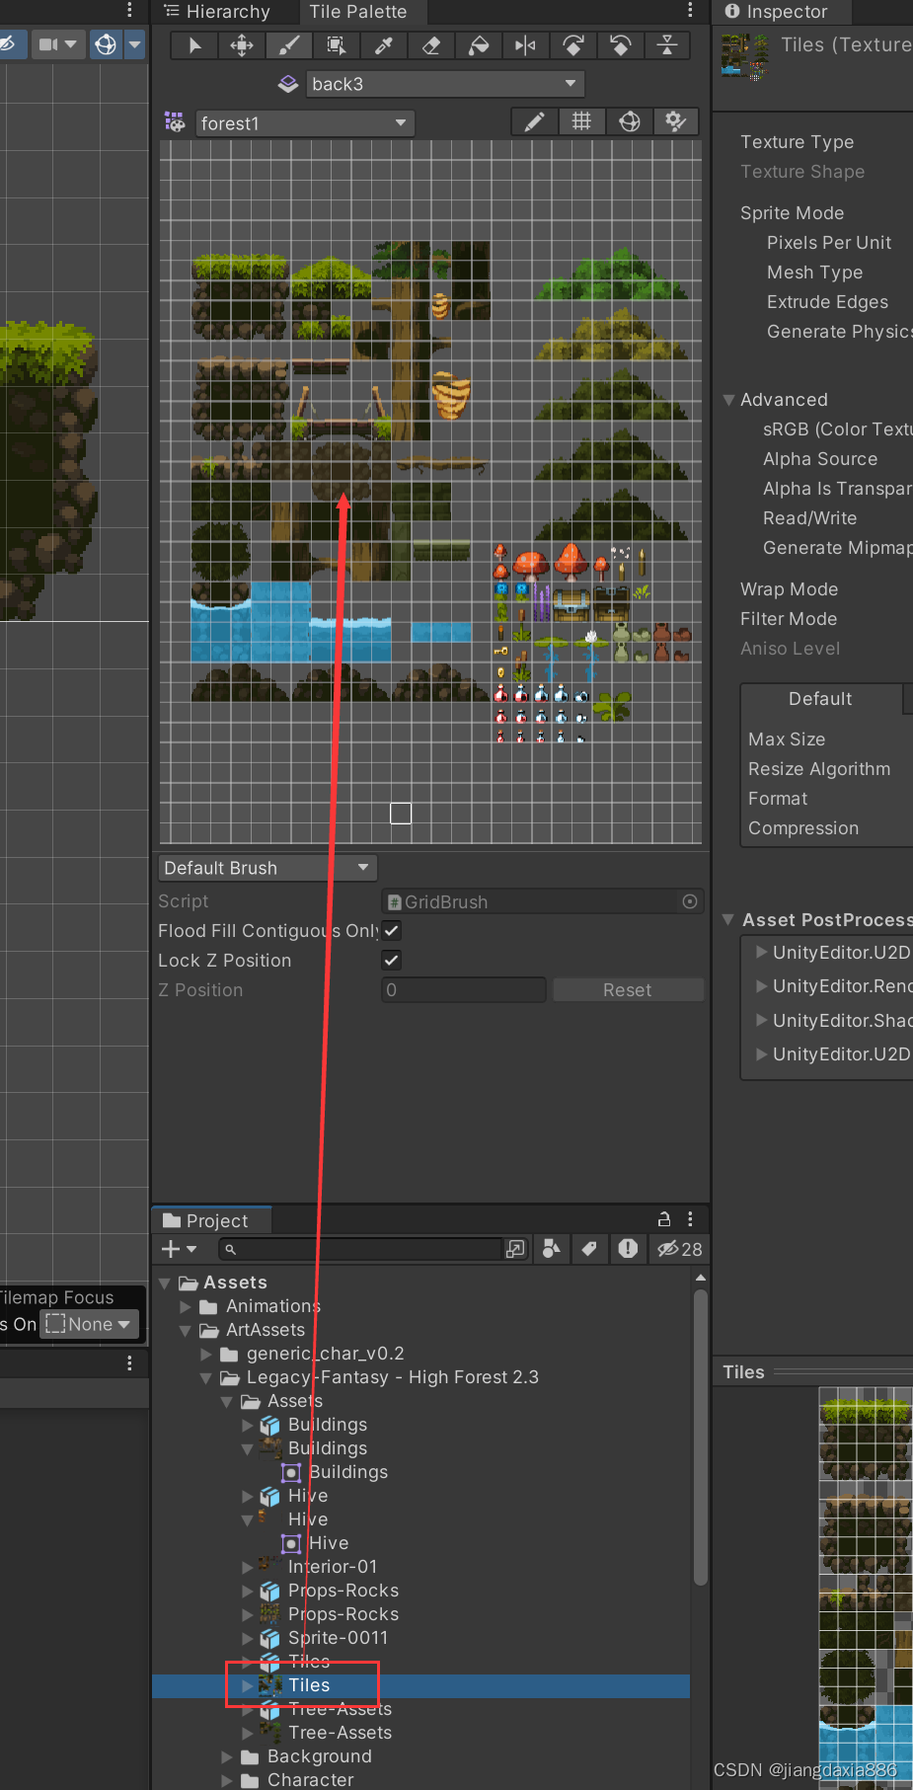Collapse the Advanced section in Inspector
This screenshot has width=913, height=1790.
coord(728,400)
